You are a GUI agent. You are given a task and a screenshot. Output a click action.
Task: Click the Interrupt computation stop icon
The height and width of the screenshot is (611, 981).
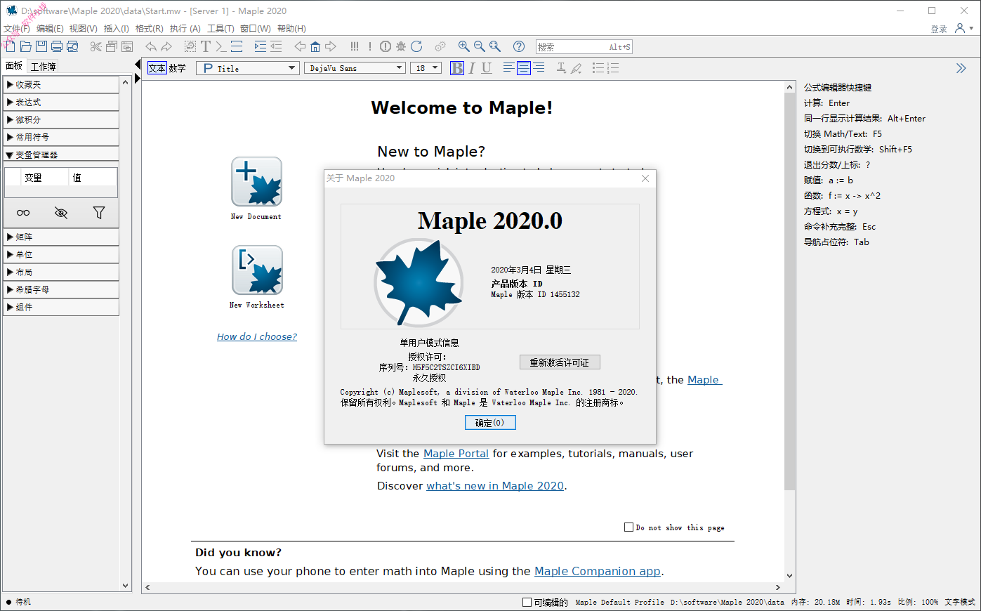(x=386, y=46)
